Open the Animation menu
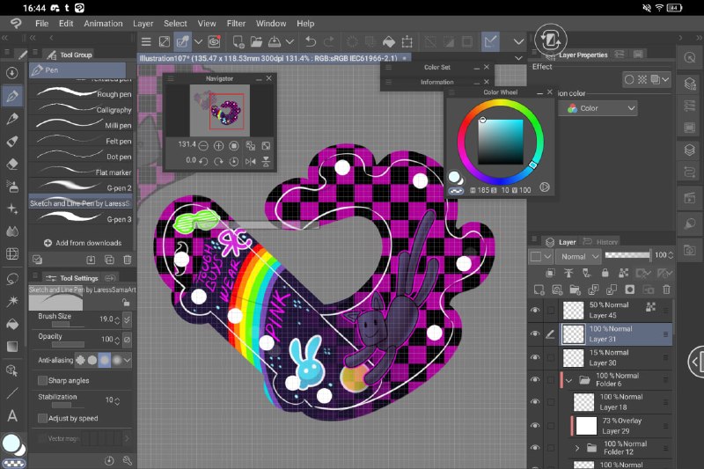Screen dimensions: 704x469 coord(103,24)
